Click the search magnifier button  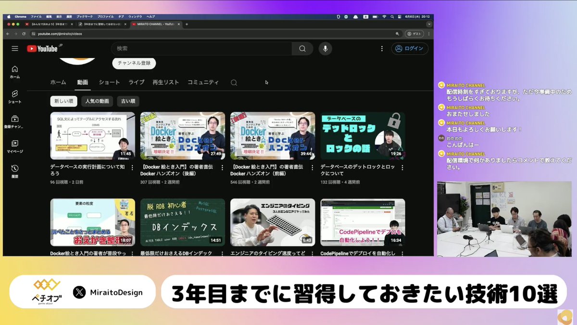coord(302,48)
